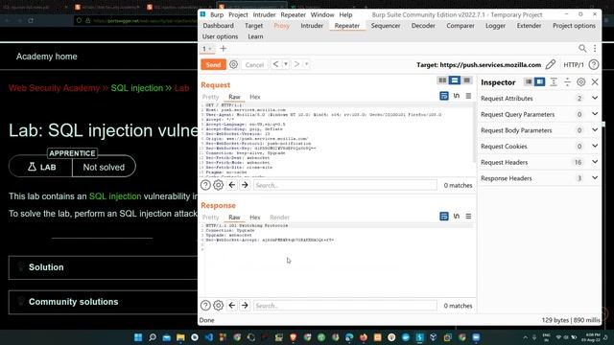Open the Help menu
Image resolution: width=614 pixels, height=345 pixels.
click(345, 14)
